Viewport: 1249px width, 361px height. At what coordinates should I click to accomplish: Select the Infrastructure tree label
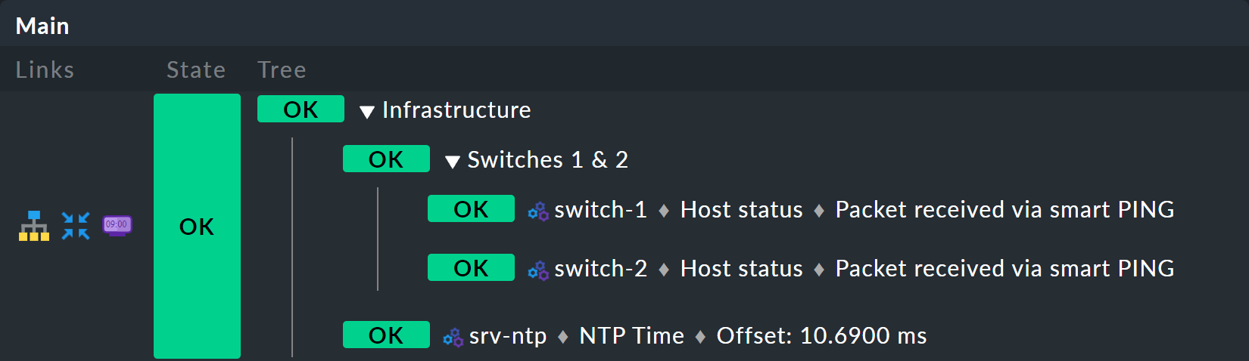click(456, 110)
